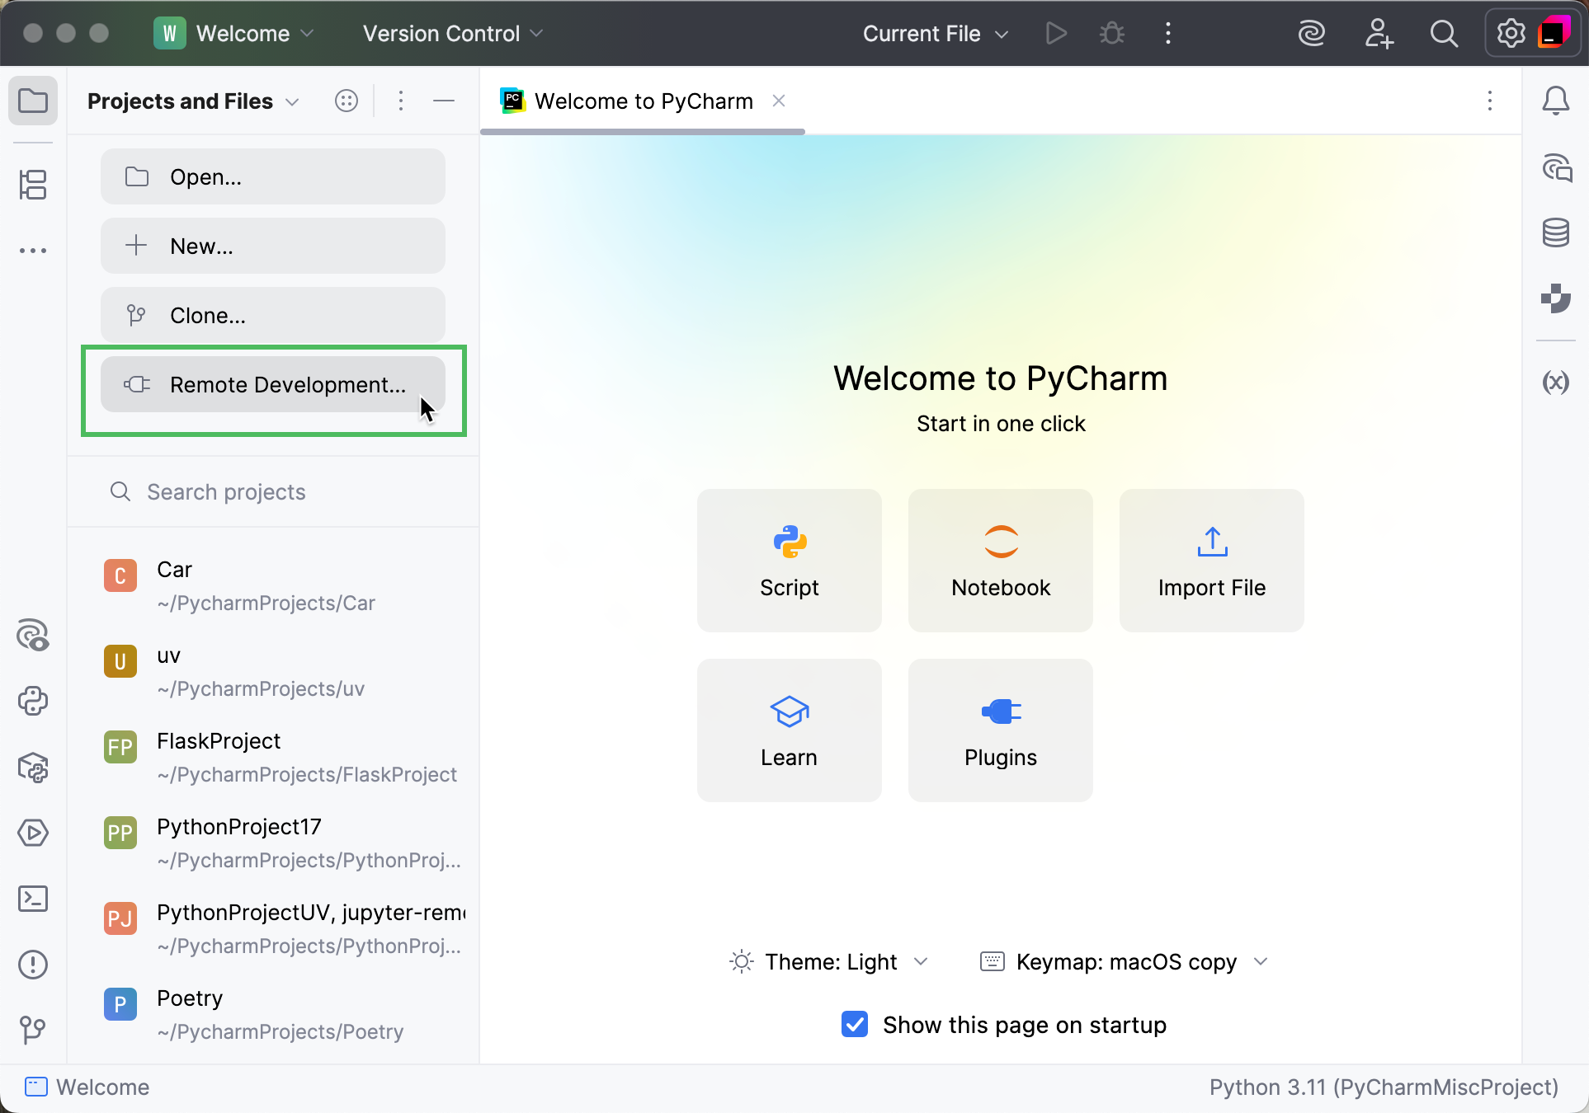Open the Python Console
1589x1113 pixels.
point(33,702)
